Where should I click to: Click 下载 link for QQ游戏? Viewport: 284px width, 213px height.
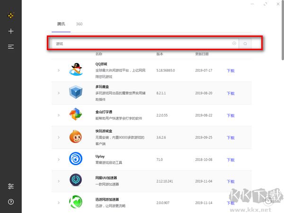click(x=231, y=71)
